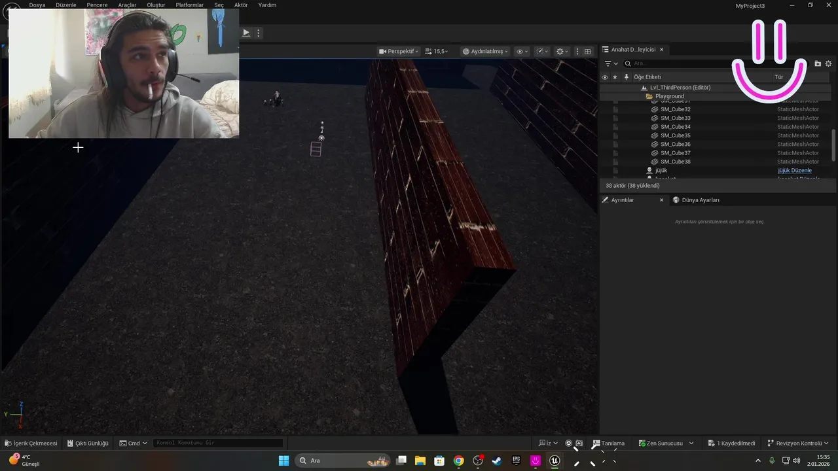838x471 pixels.
Task: Click the 1 Kaydedilmedi unsaved indicator
Action: 731,443
